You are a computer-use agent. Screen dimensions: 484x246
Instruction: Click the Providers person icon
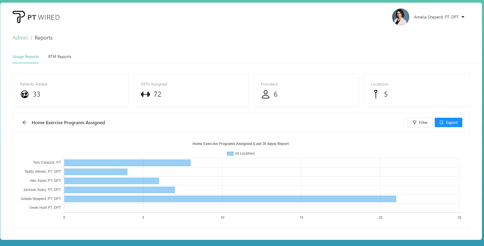point(266,94)
